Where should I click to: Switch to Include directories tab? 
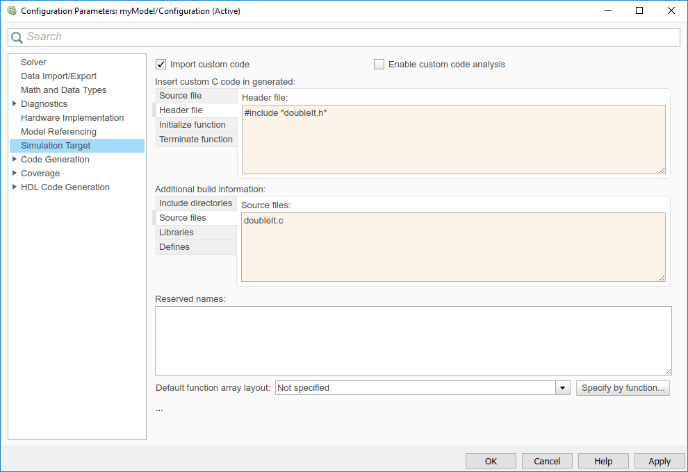coord(195,203)
